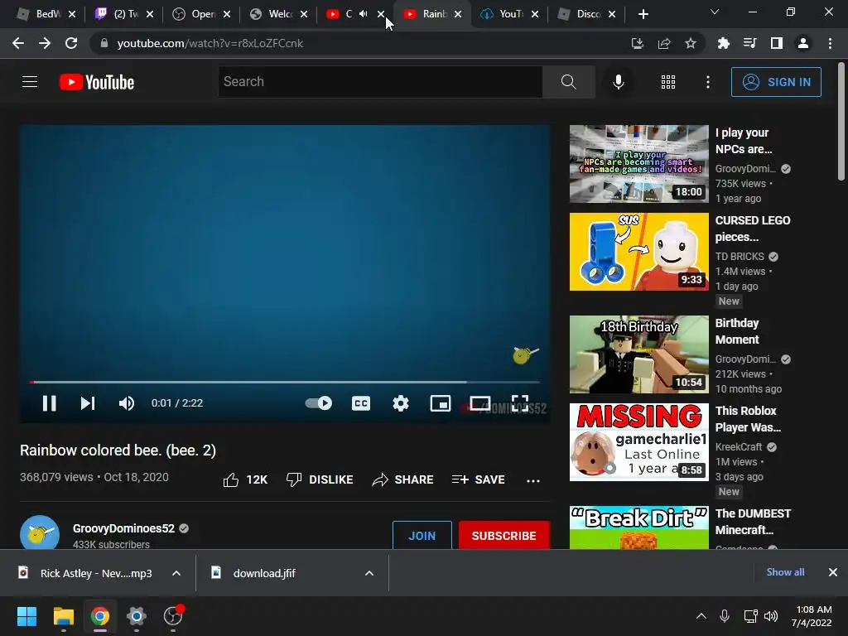Image resolution: width=848 pixels, height=636 pixels.
Task: Open Chrome three-dot menu
Action: click(x=830, y=43)
